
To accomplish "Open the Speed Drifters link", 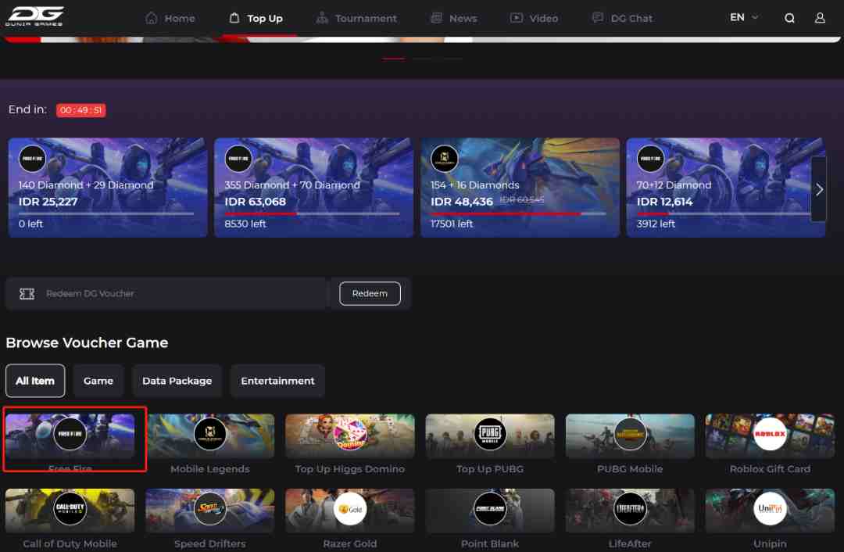I will (x=210, y=519).
